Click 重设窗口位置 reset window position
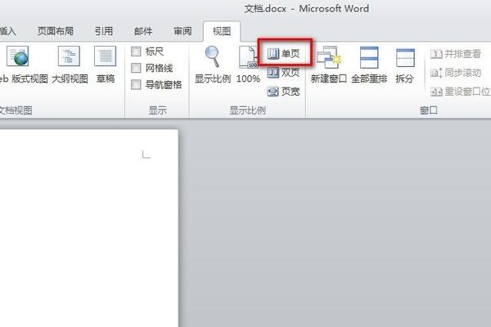 coord(460,92)
